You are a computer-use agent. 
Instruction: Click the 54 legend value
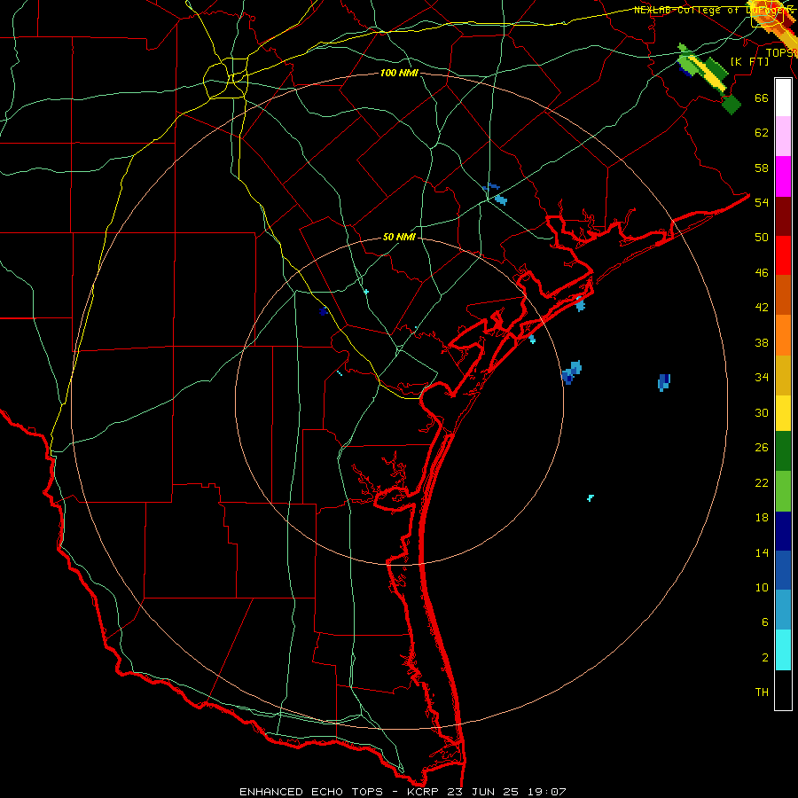[x=762, y=202]
